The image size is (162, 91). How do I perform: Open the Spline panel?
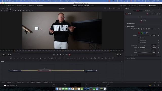click(123, 6)
